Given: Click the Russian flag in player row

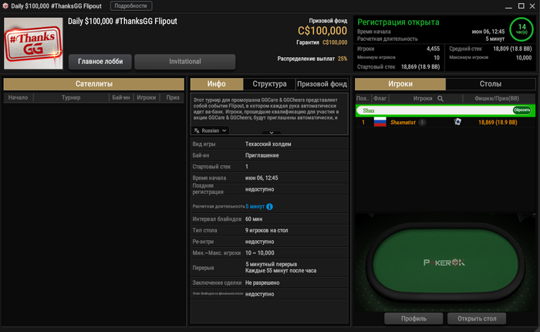Looking at the screenshot, I should tap(380, 122).
